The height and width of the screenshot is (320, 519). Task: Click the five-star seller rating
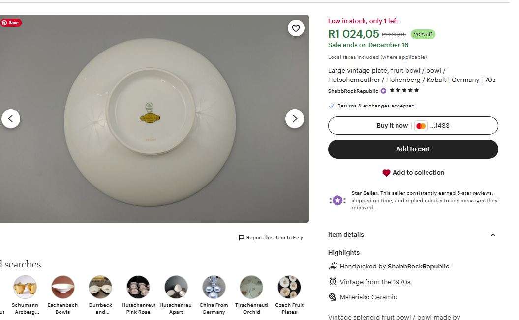coord(404,91)
